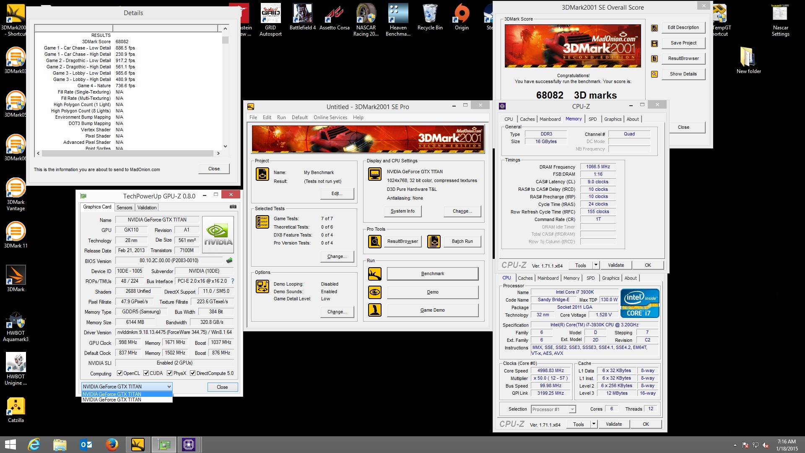This screenshot has height=453, width=805.
Task: Click the Details vertical scrollbar thumb
Action: 225,40
